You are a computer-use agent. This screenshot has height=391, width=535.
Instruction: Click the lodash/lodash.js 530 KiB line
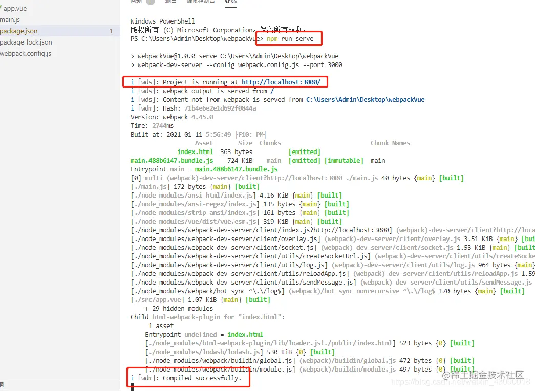click(x=240, y=352)
